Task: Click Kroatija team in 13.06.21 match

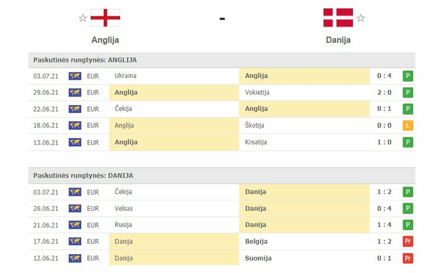Action: [256, 142]
